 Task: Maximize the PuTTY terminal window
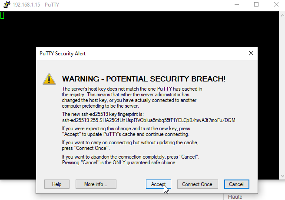click(256, 4)
